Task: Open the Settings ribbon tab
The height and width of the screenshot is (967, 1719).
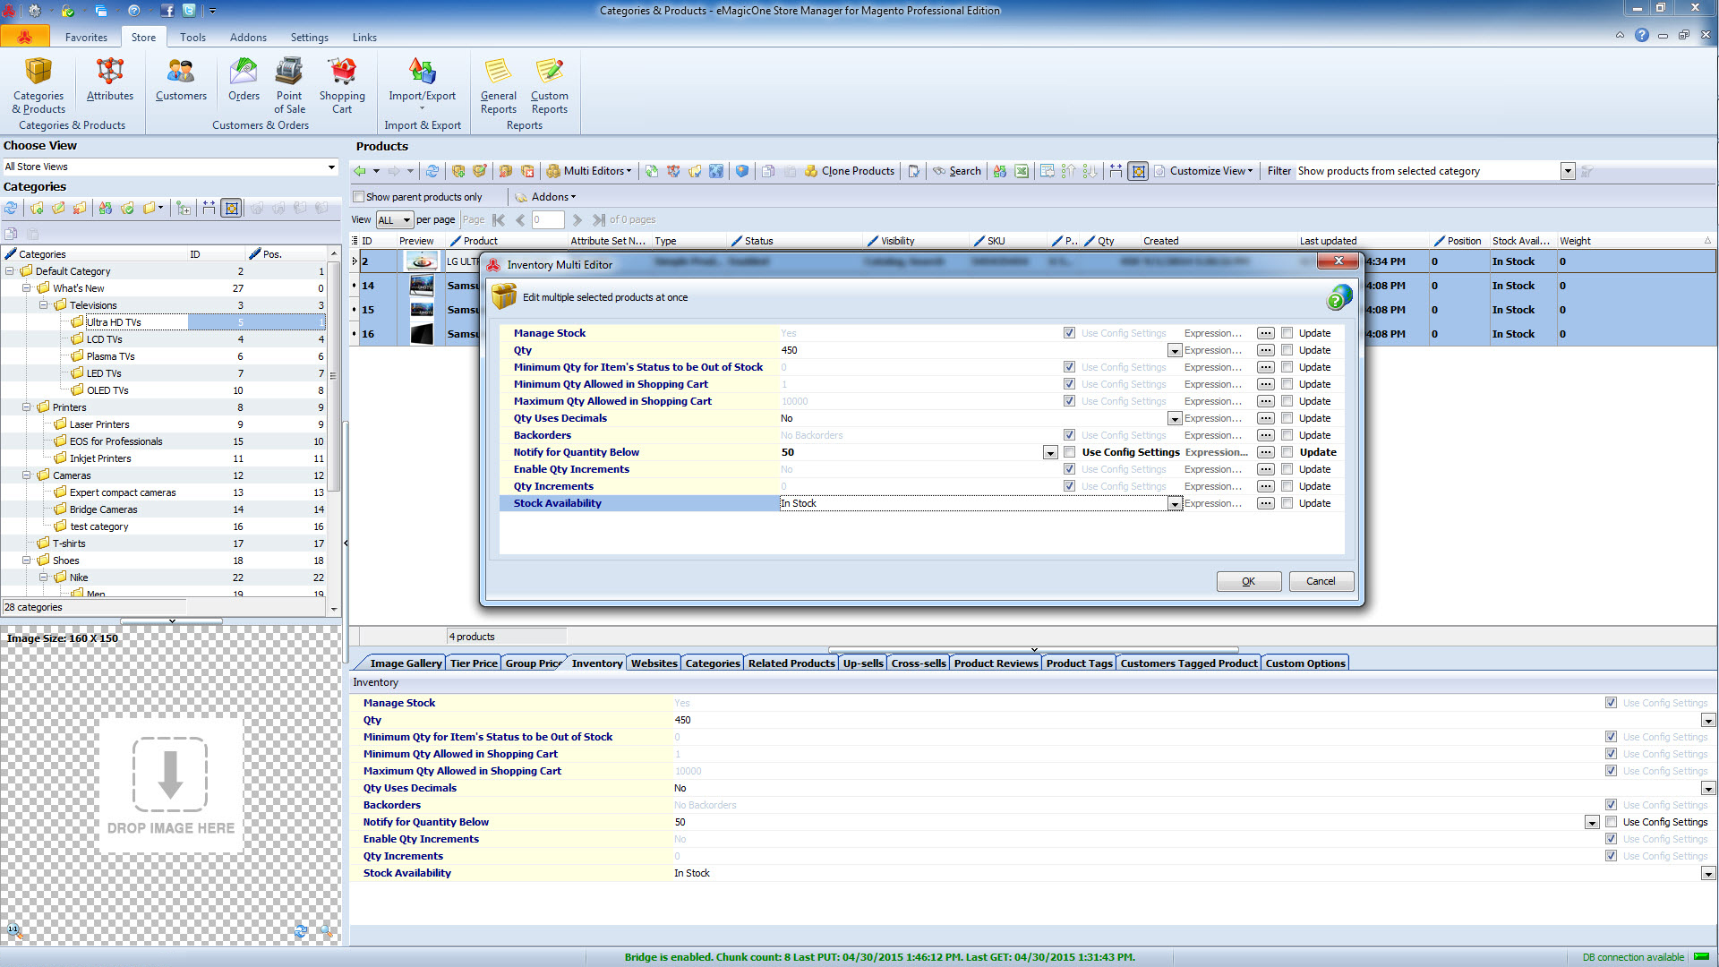Action: pos(309,38)
